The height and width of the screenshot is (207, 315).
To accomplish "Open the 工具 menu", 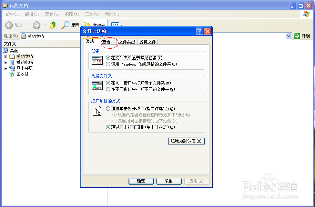I will 91,14.
